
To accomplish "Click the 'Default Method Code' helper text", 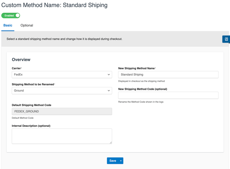I will pyautogui.click(x=23, y=118).
